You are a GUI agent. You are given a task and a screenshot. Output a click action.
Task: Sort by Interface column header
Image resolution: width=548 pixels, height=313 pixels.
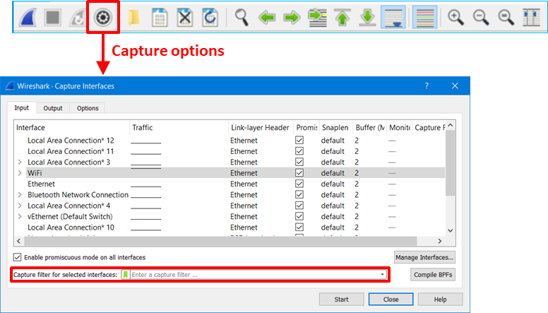click(x=71, y=127)
